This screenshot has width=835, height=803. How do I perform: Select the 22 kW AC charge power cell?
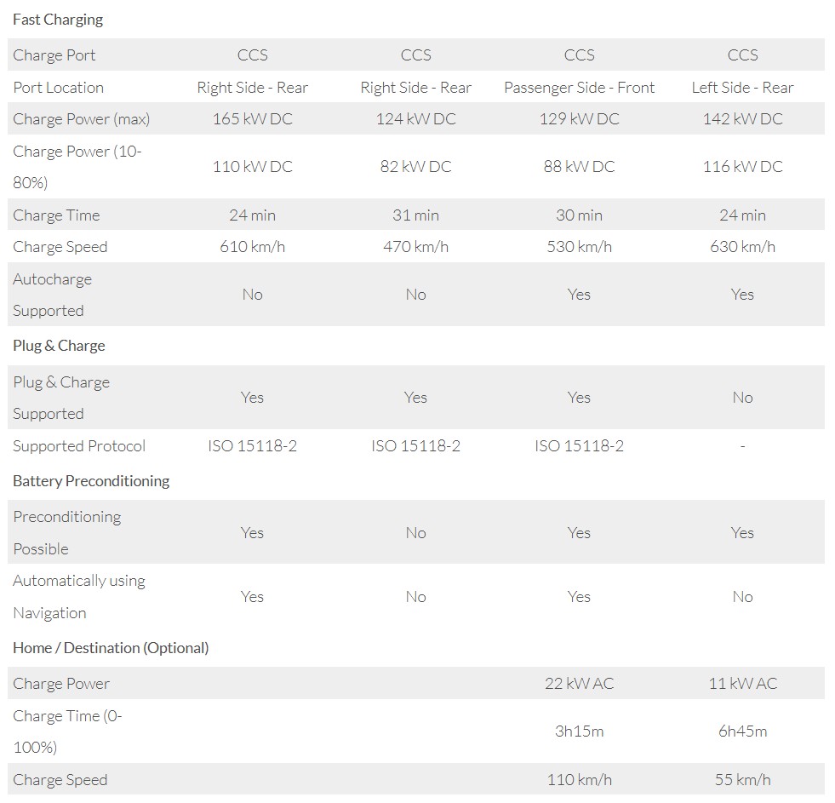click(579, 684)
